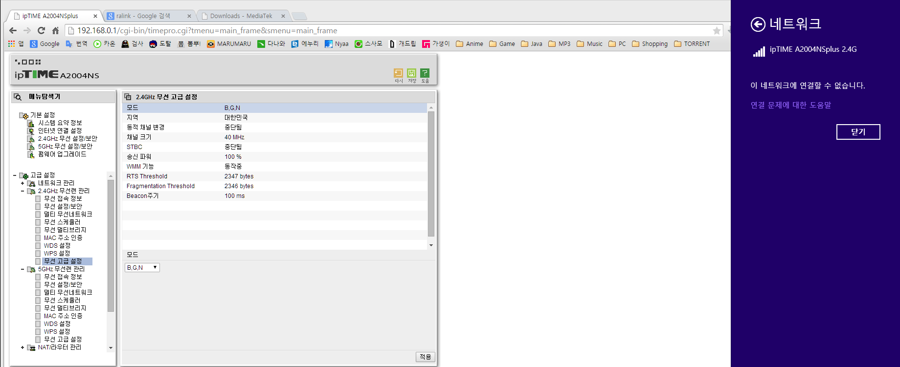The width and height of the screenshot is (900, 367).
Task: Open the TORRENT bookmarks folder
Action: (692, 44)
